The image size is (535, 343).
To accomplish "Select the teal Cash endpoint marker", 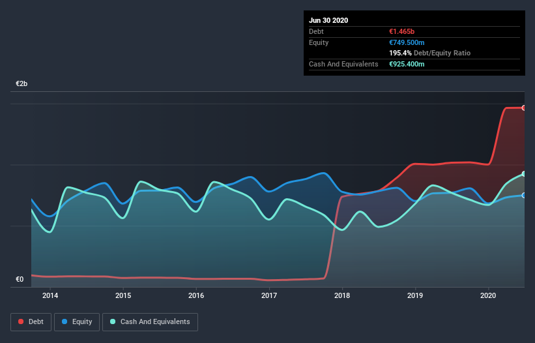I will (x=524, y=173).
